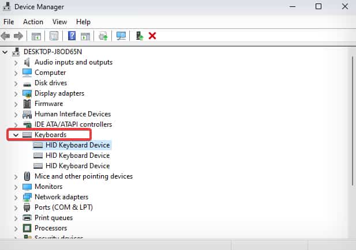
Task: Collapse the DESKTOP-J8OD65N root node
Action: tap(5, 52)
